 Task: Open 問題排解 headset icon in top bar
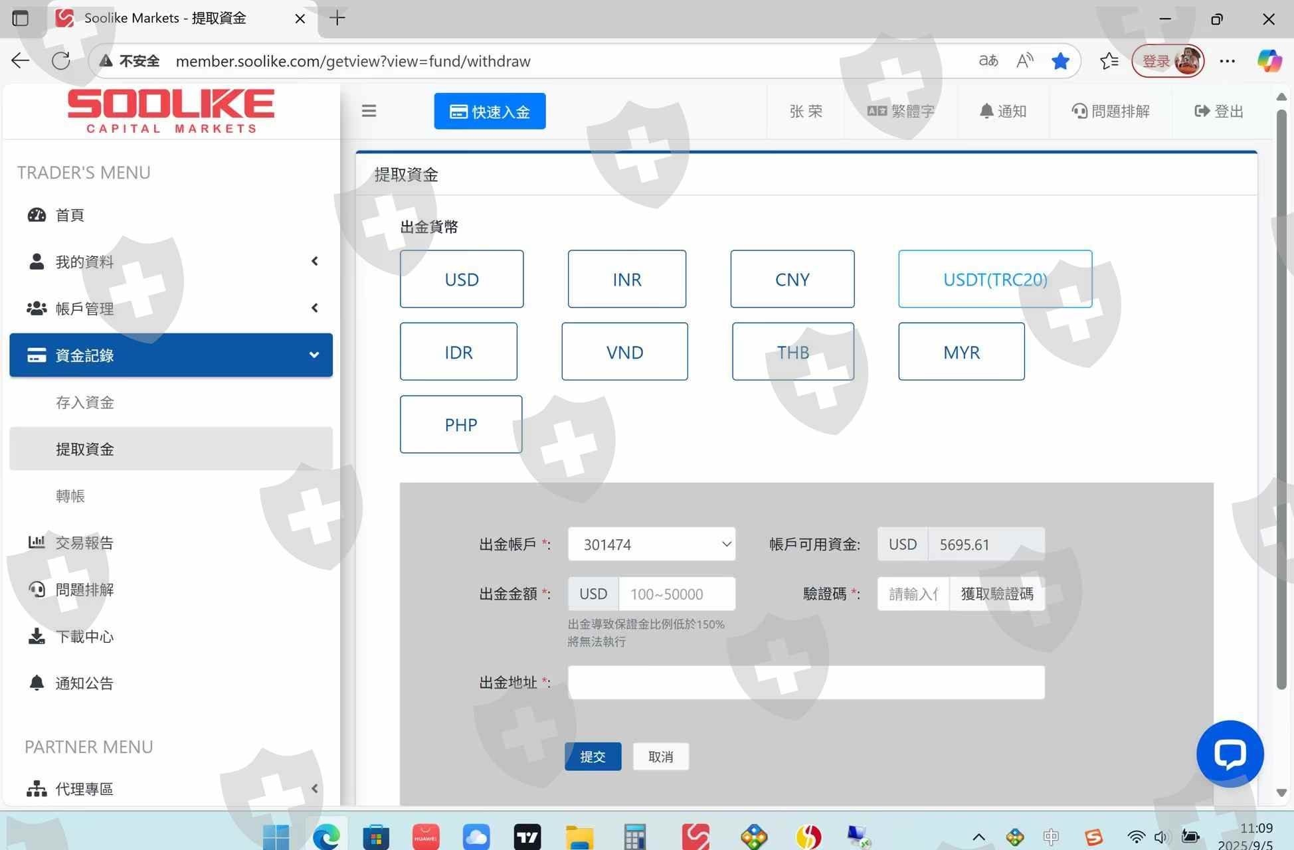pos(1079,111)
